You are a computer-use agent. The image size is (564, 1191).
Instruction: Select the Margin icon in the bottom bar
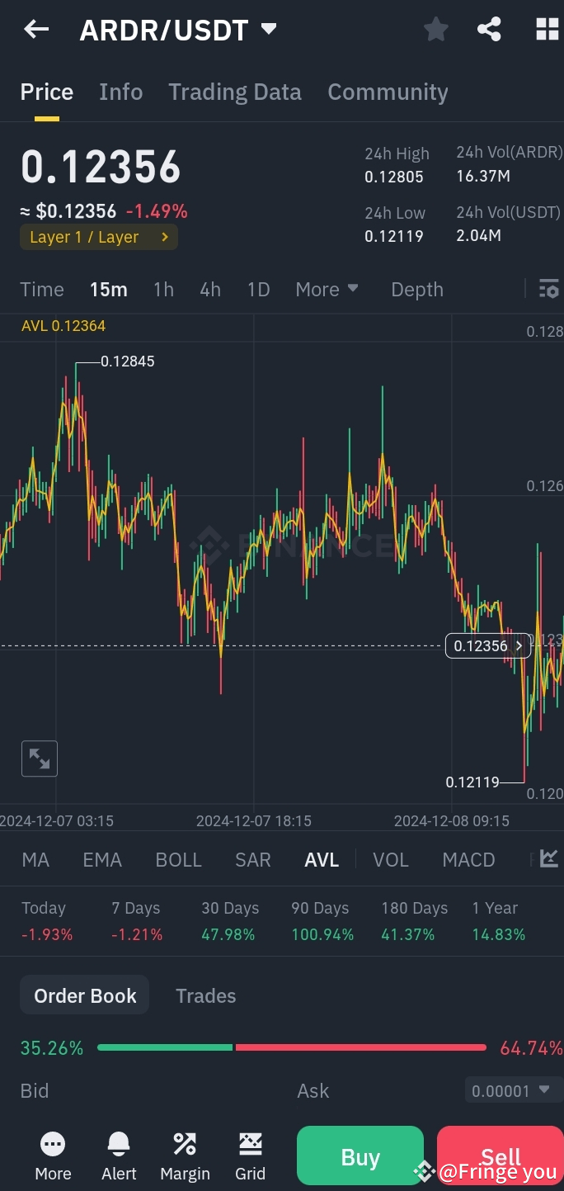pos(184,1153)
